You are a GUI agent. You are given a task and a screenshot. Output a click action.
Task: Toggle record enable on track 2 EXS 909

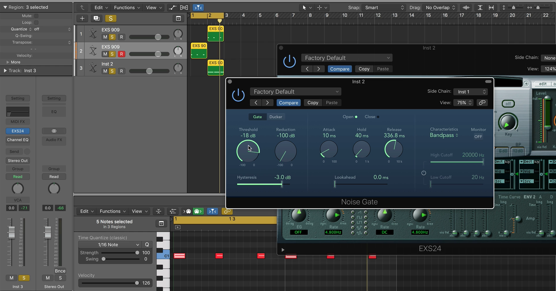pos(121,54)
